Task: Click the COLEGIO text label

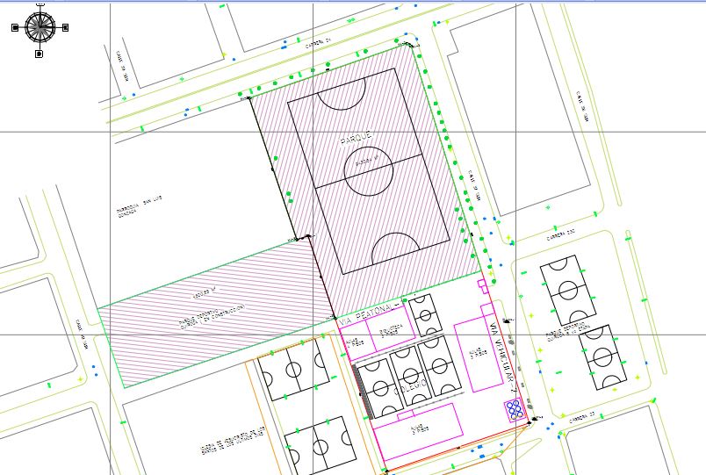Action: click(x=412, y=386)
